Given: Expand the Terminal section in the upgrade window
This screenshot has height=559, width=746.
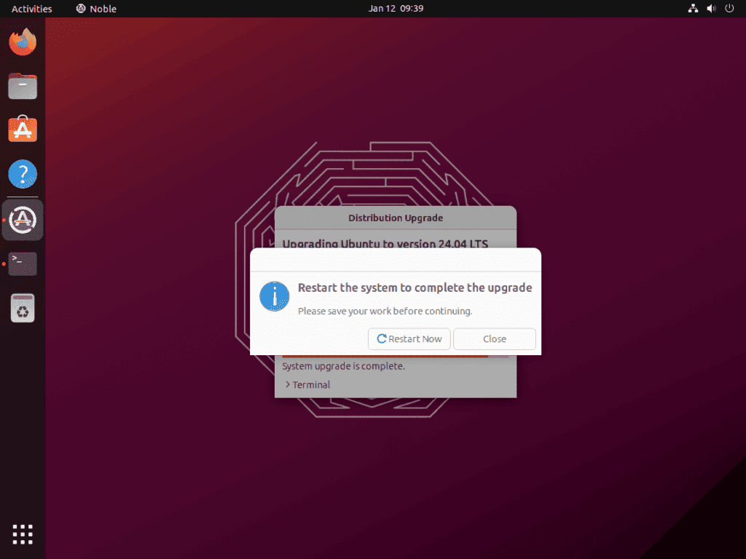Looking at the screenshot, I should click(x=309, y=384).
